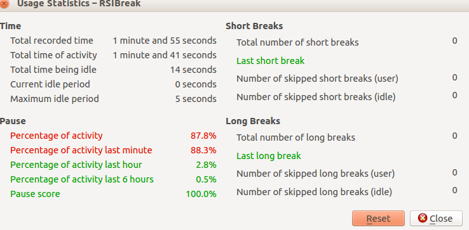
Task: Click the green Pause score label
Action: (x=35, y=194)
